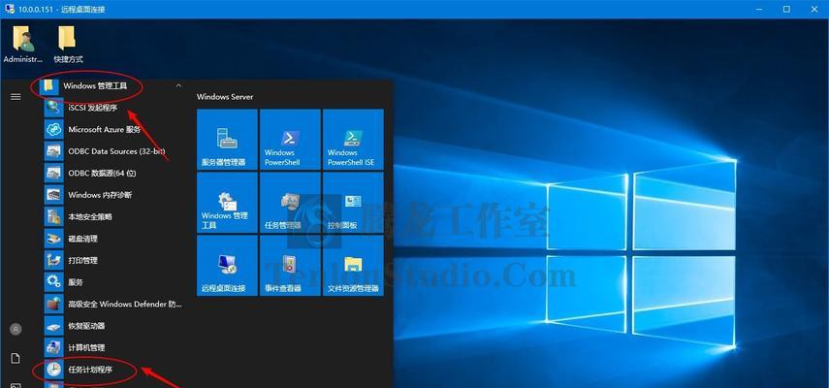
Task: Click the start menu hamburger button
Action: 16,97
